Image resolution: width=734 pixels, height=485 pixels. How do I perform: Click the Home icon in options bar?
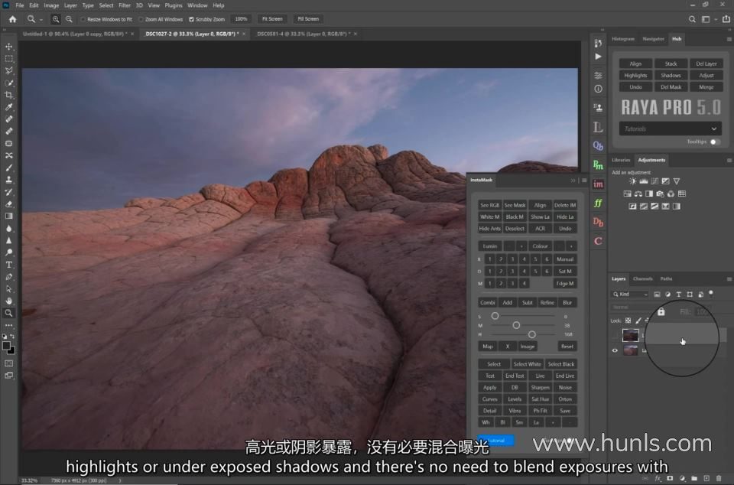point(11,18)
